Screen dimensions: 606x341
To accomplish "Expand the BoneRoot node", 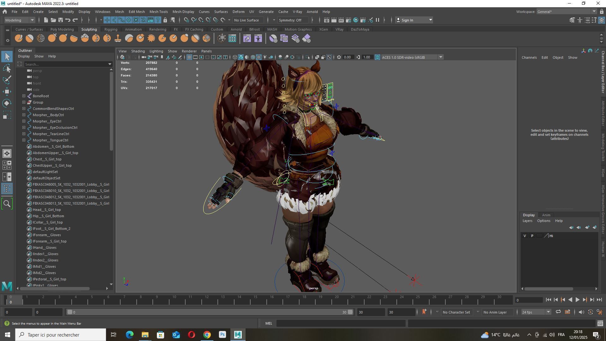I will [24, 96].
